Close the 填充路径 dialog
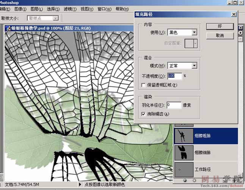The height and width of the screenshot is (190, 245). pos(234,14)
